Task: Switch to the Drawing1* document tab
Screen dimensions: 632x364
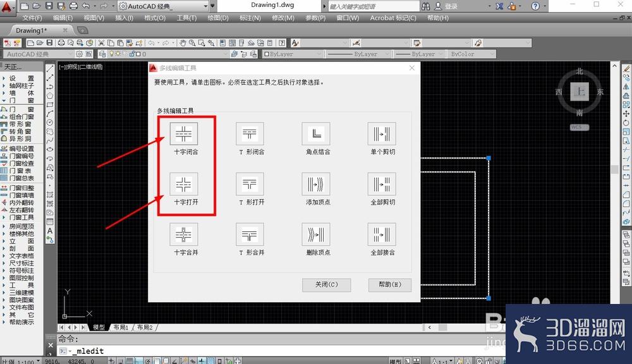Action: pyautogui.click(x=31, y=30)
